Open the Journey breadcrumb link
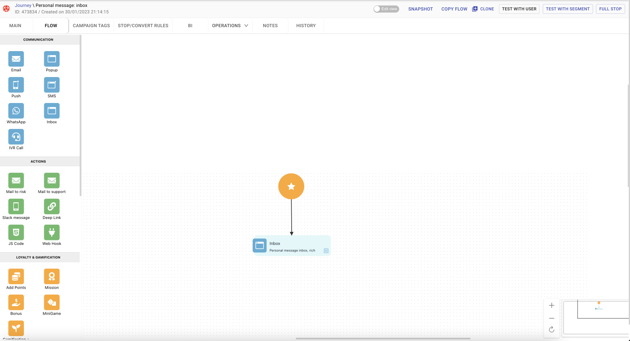Screen dimensions: 630x341 23,5
